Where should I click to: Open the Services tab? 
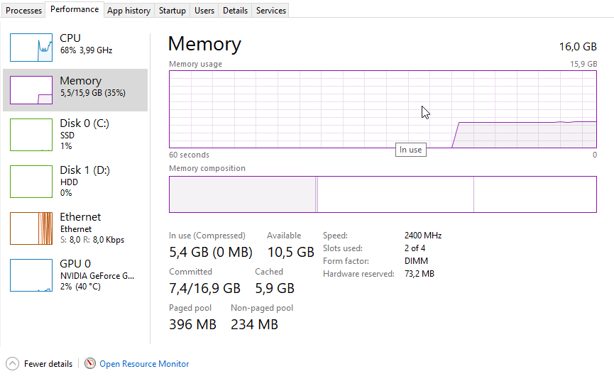[271, 11]
